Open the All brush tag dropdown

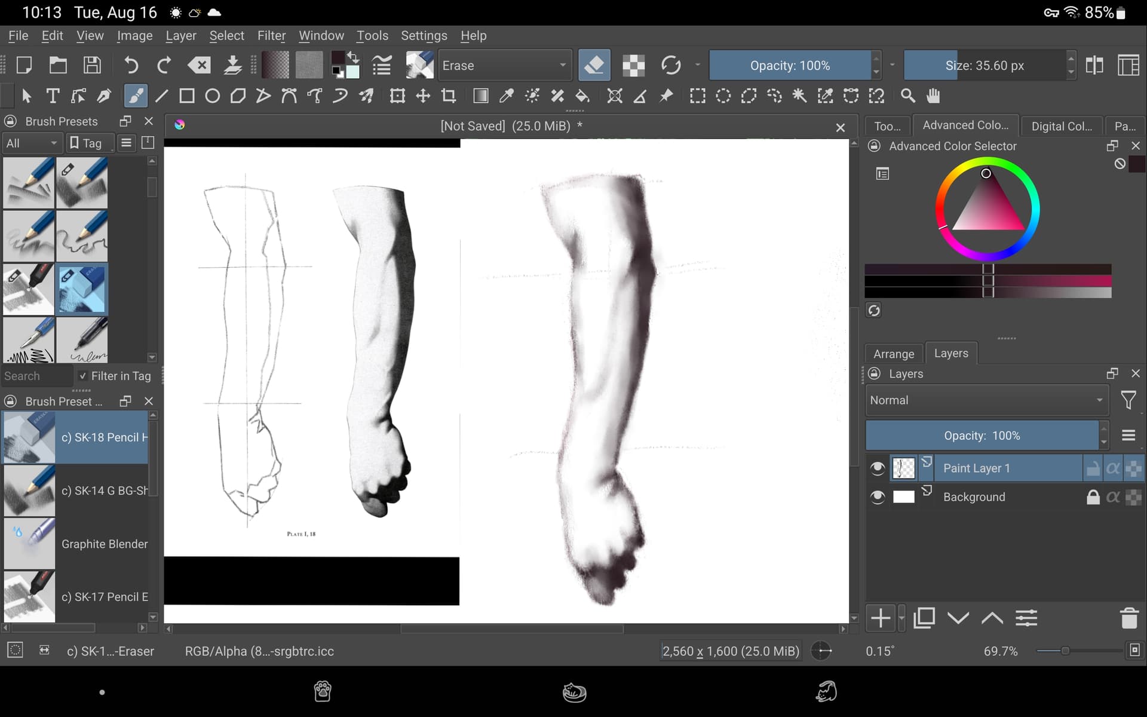31,143
